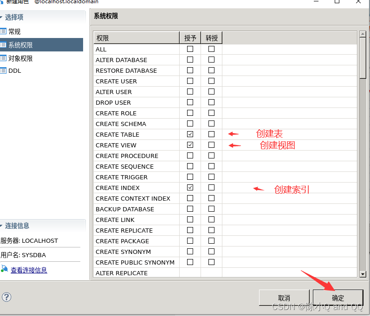Image resolution: width=370 pixels, height=316 pixels.
Task: Click the 转授 column header
Action: [211, 38]
